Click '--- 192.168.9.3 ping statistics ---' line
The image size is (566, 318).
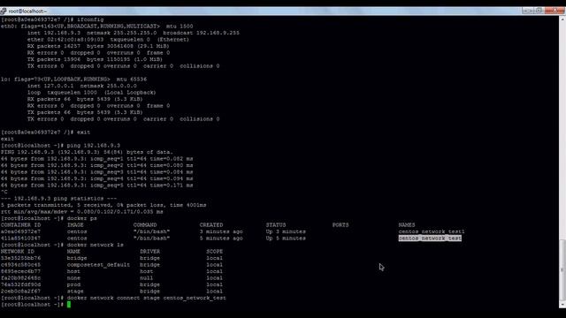tap(58, 199)
